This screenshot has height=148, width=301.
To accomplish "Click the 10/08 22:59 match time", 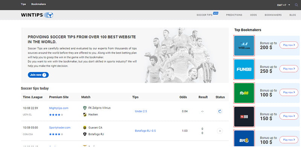I will click(30, 108).
